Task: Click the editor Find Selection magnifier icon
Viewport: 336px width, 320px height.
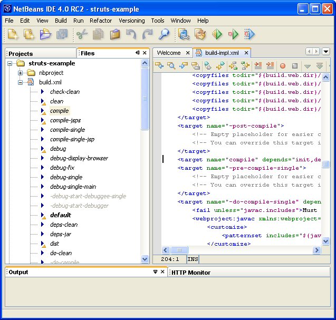Action: click(171, 65)
